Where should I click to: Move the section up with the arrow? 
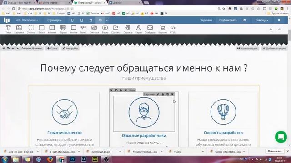pyautogui.click(x=13, y=48)
